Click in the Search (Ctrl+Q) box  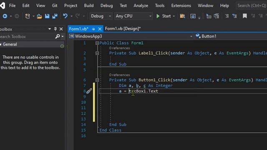click(252, 5)
